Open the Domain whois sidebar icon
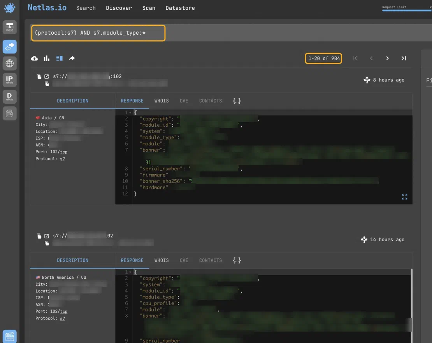 (x=10, y=97)
